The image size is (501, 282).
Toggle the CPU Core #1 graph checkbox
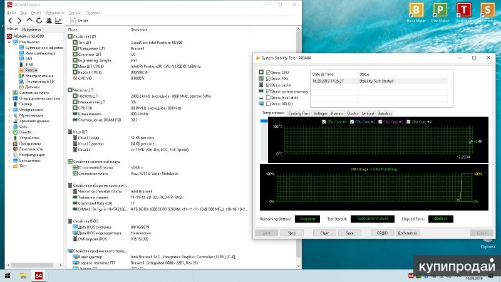click(x=324, y=122)
